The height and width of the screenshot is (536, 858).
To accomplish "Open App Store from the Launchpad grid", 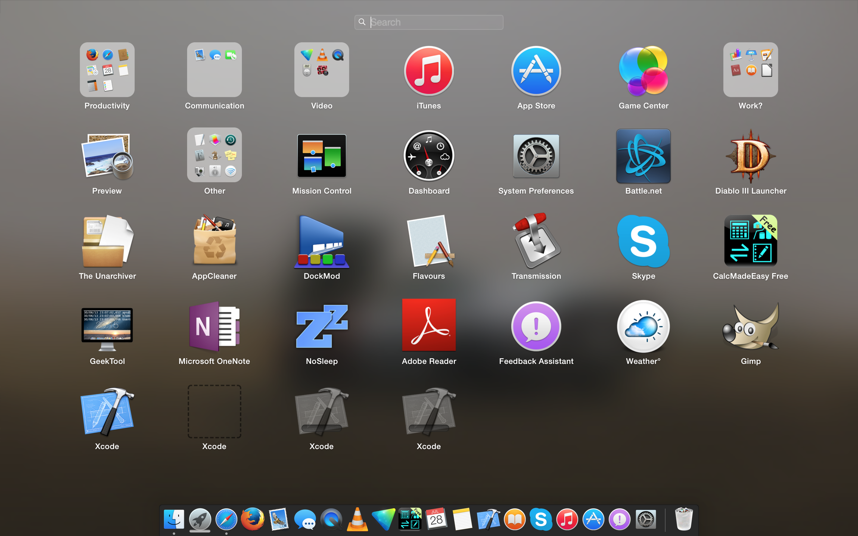I will [x=536, y=71].
